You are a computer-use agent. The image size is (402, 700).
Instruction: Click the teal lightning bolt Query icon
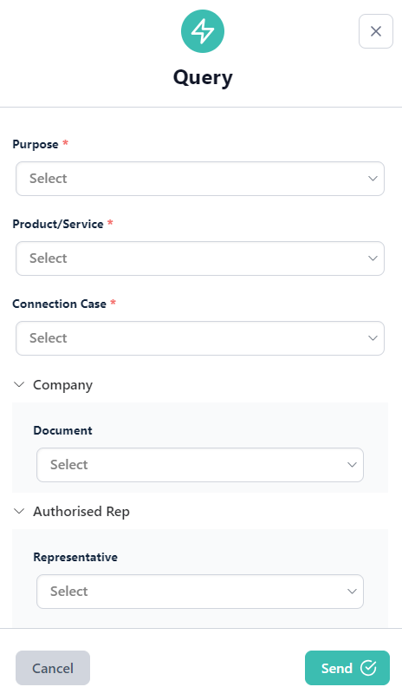pyautogui.click(x=203, y=31)
